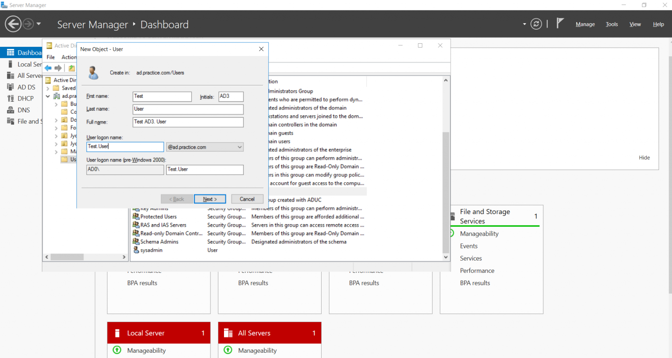Screen dimensions: 672x358
Task: Open the notifications flag
Action: click(560, 23)
